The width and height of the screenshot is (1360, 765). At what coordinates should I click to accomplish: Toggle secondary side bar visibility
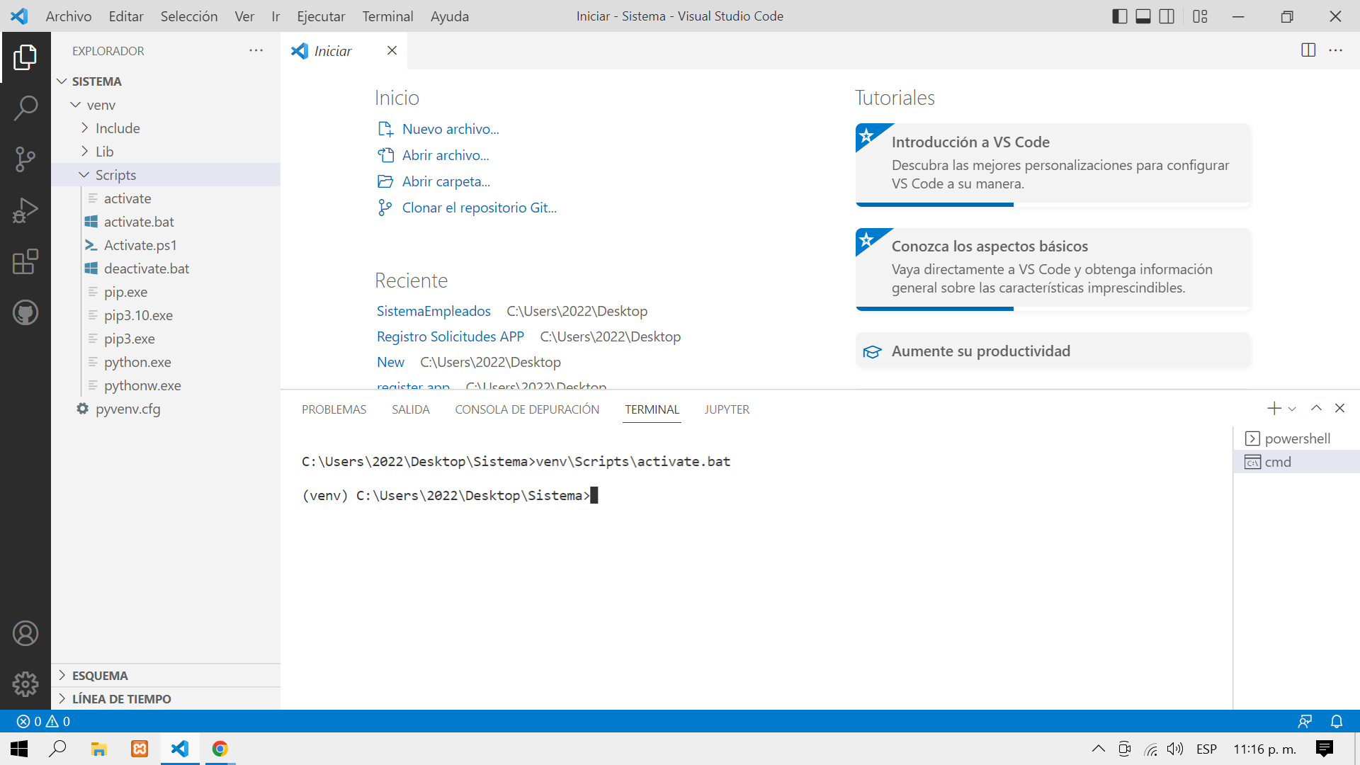pyautogui.click(x=1166, y=16)
